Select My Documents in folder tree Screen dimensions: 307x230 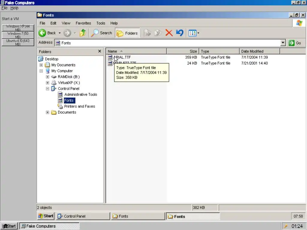point(63,65)
